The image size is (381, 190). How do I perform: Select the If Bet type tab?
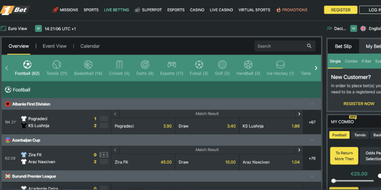pos(366,61)
